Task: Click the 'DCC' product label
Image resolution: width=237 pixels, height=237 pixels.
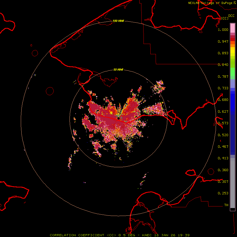Action: coord(231,16)
